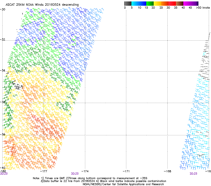Pick the dark blue legend segment near 10
Image resolution: width=211 pixels, height=186 pixels.
[x=143, y=3]
